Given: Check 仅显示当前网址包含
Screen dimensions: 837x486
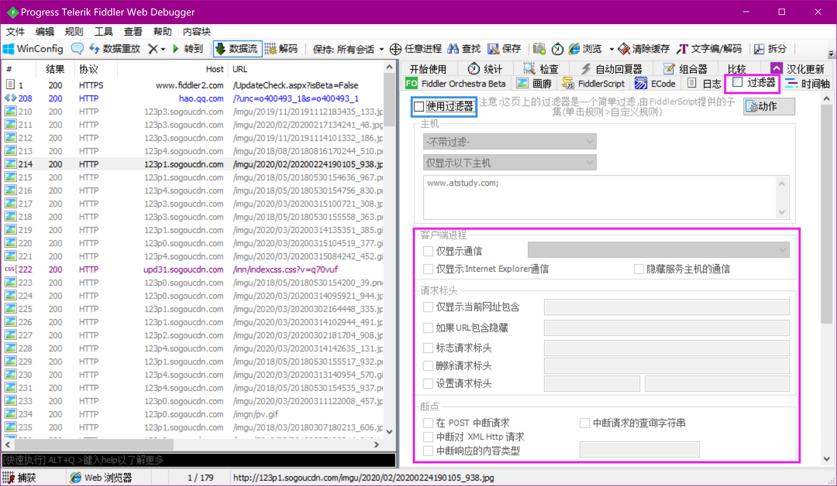Looking at the screenshot, I should click(x=428, y=307).
